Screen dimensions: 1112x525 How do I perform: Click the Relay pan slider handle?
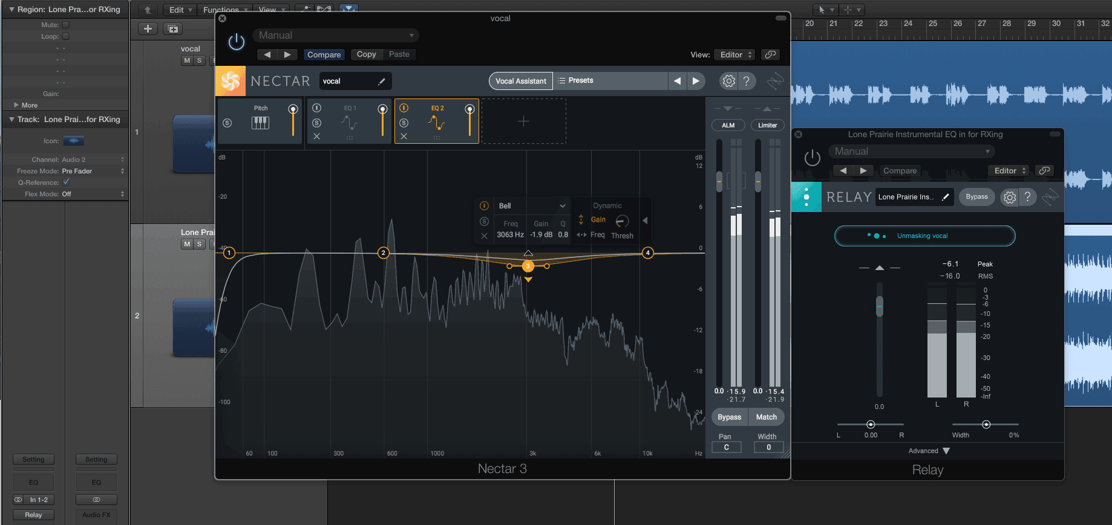[x=871, y=425]
